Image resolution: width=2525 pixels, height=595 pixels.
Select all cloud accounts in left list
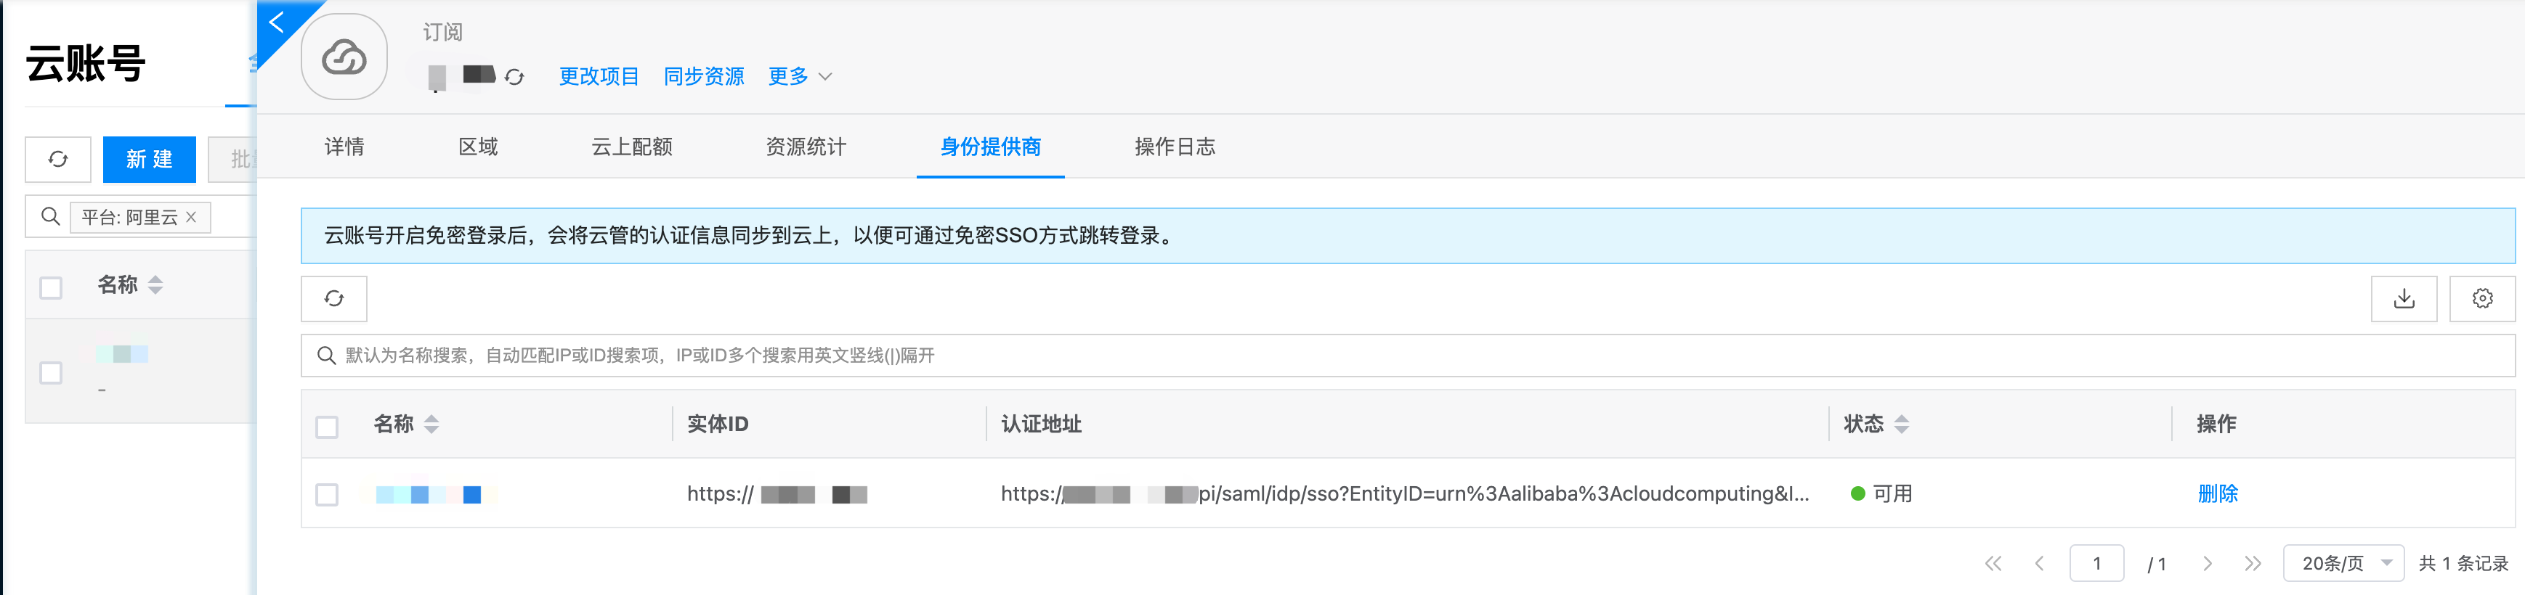(x=51, y=287)
